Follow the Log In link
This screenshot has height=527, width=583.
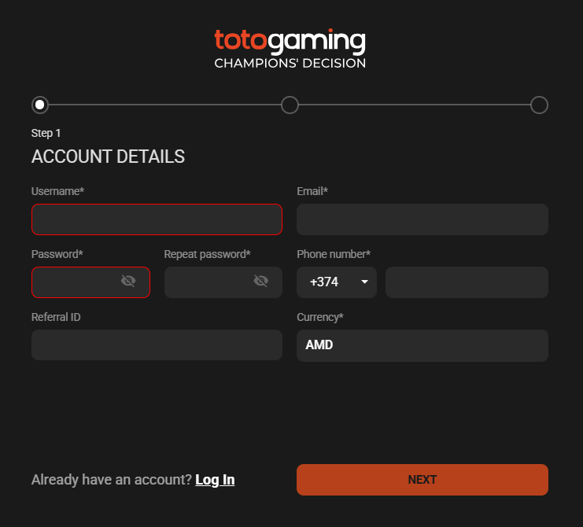[215, 480]
